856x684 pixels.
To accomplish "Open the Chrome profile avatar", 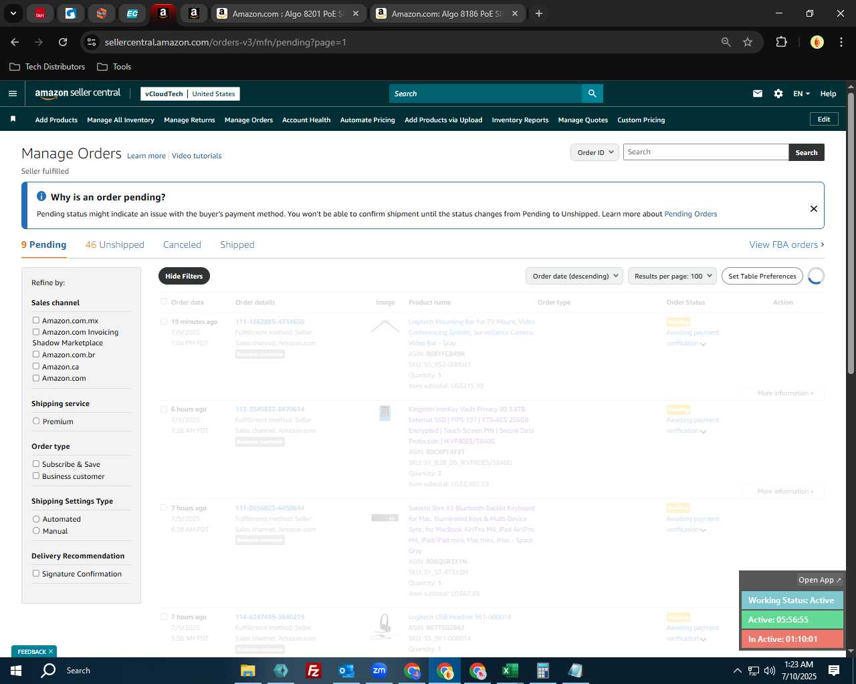I will point(817,42).
